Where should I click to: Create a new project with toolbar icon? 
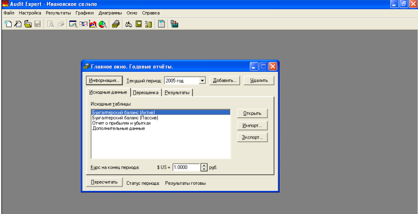click(8, 24)
